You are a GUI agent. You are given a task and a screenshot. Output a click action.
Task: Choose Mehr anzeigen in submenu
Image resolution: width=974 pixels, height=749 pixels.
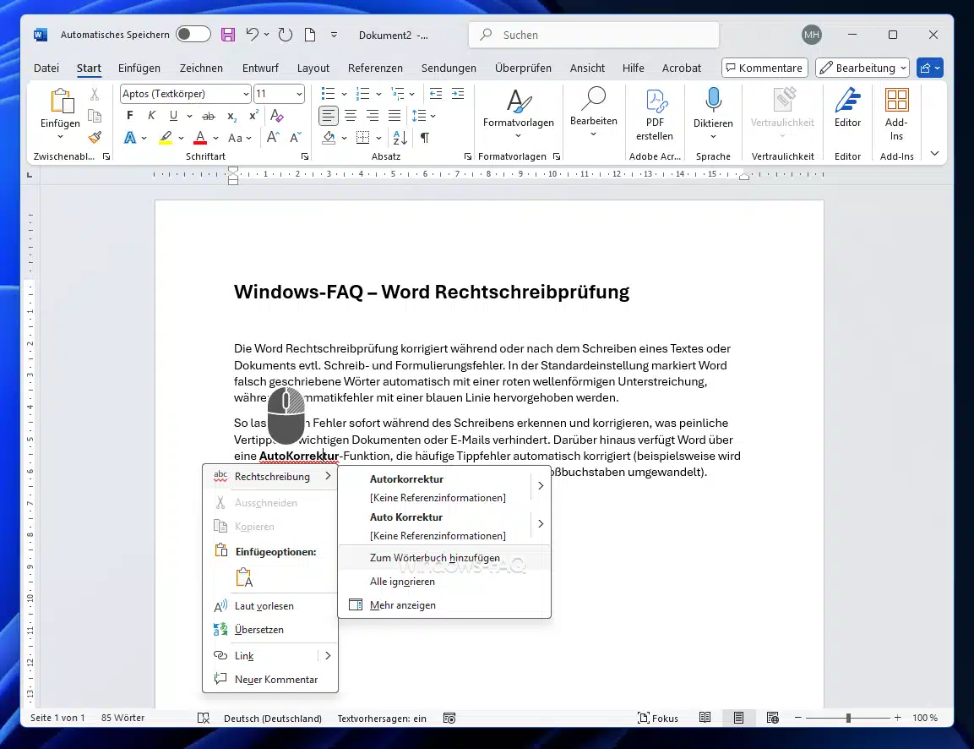(444, 604)
